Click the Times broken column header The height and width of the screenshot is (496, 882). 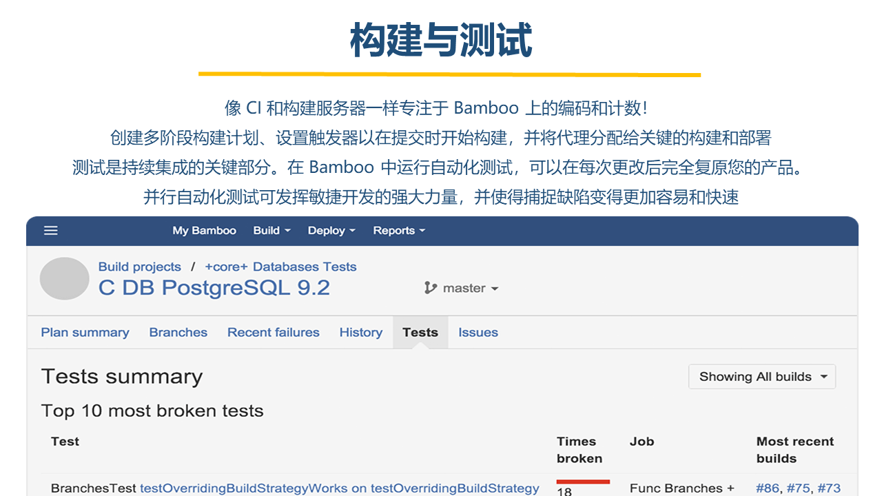[x=580, y=450]
